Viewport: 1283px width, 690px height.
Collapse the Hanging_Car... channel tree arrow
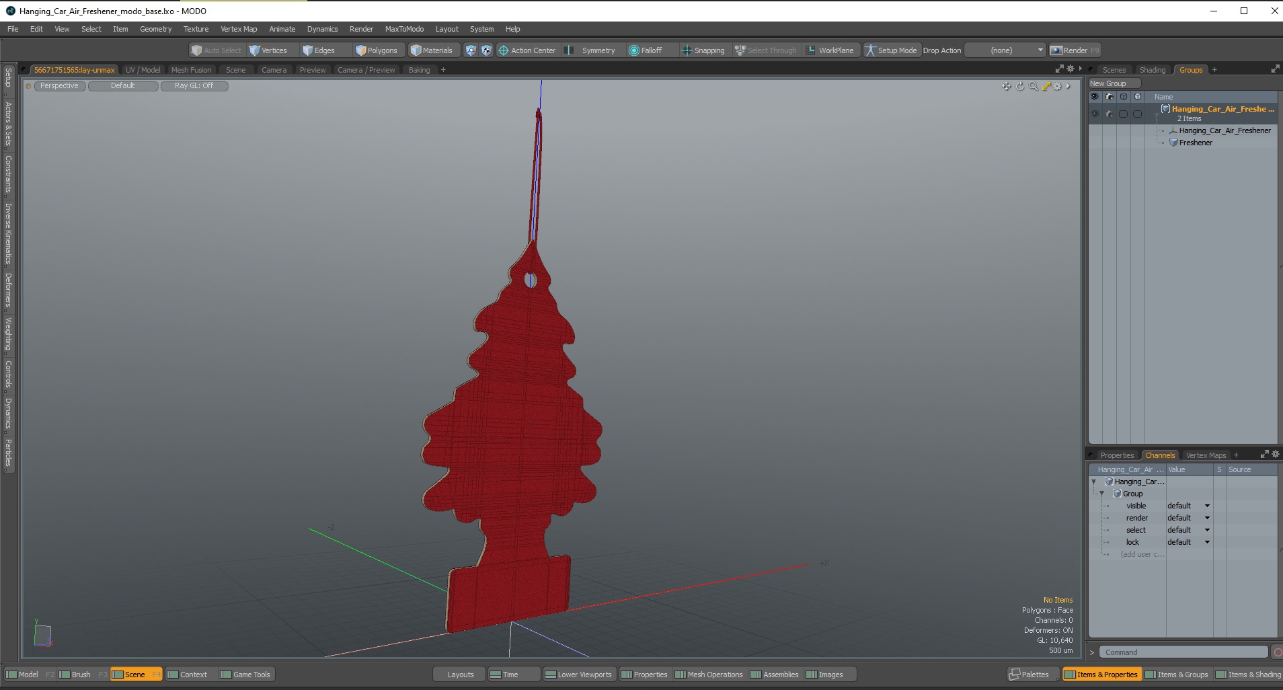[1094, 482]
